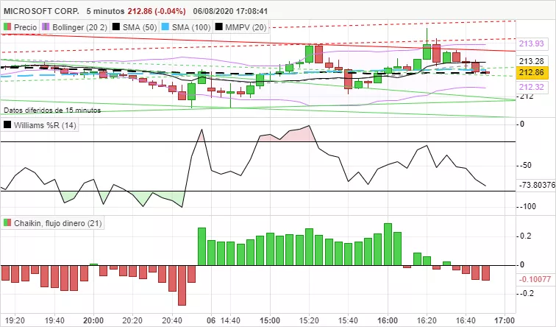This screenshot has width=556, height=327.
Task: Click the 212.86 (-0.04%) price change text
Action: (157, 11)
